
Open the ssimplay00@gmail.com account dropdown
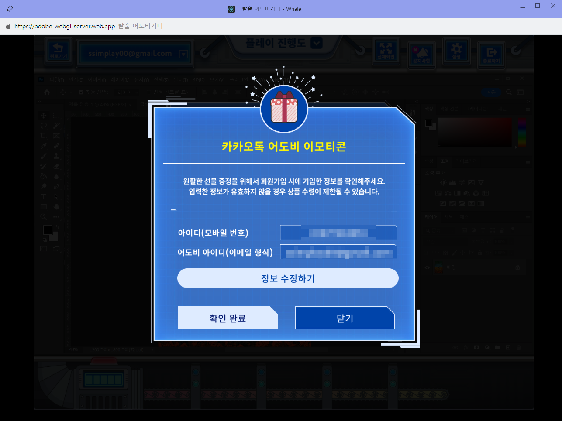[x=183, y=54]
